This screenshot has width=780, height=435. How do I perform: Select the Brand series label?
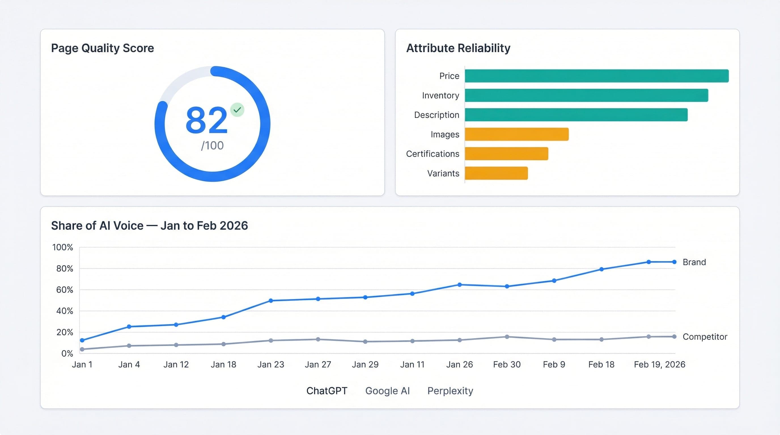[694, 262]
